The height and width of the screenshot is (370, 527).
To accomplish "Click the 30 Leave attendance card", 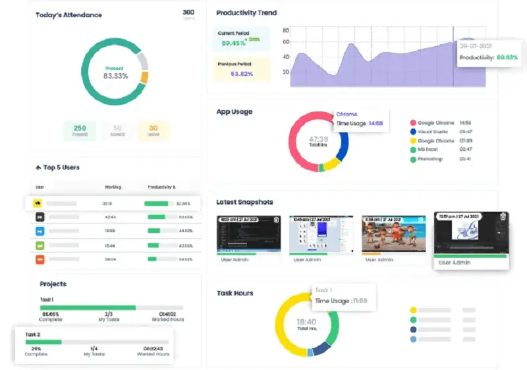I will click(x=153, y=131).
